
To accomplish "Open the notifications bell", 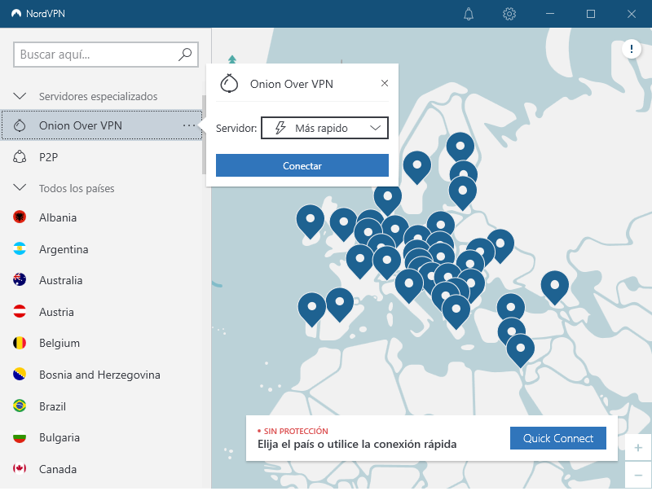I will point(469,14).
